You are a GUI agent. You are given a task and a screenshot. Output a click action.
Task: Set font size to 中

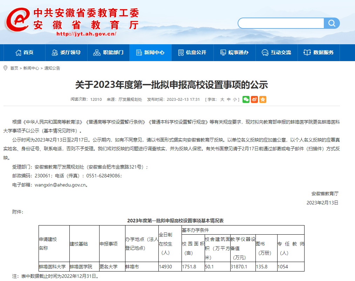tap(228, 99)
